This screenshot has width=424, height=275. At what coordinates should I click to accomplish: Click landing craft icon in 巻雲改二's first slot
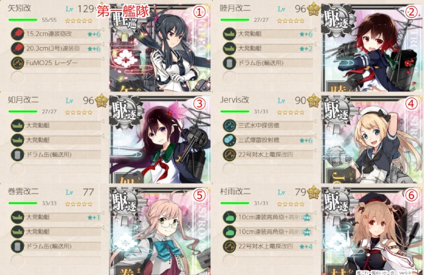click(18, 217)
